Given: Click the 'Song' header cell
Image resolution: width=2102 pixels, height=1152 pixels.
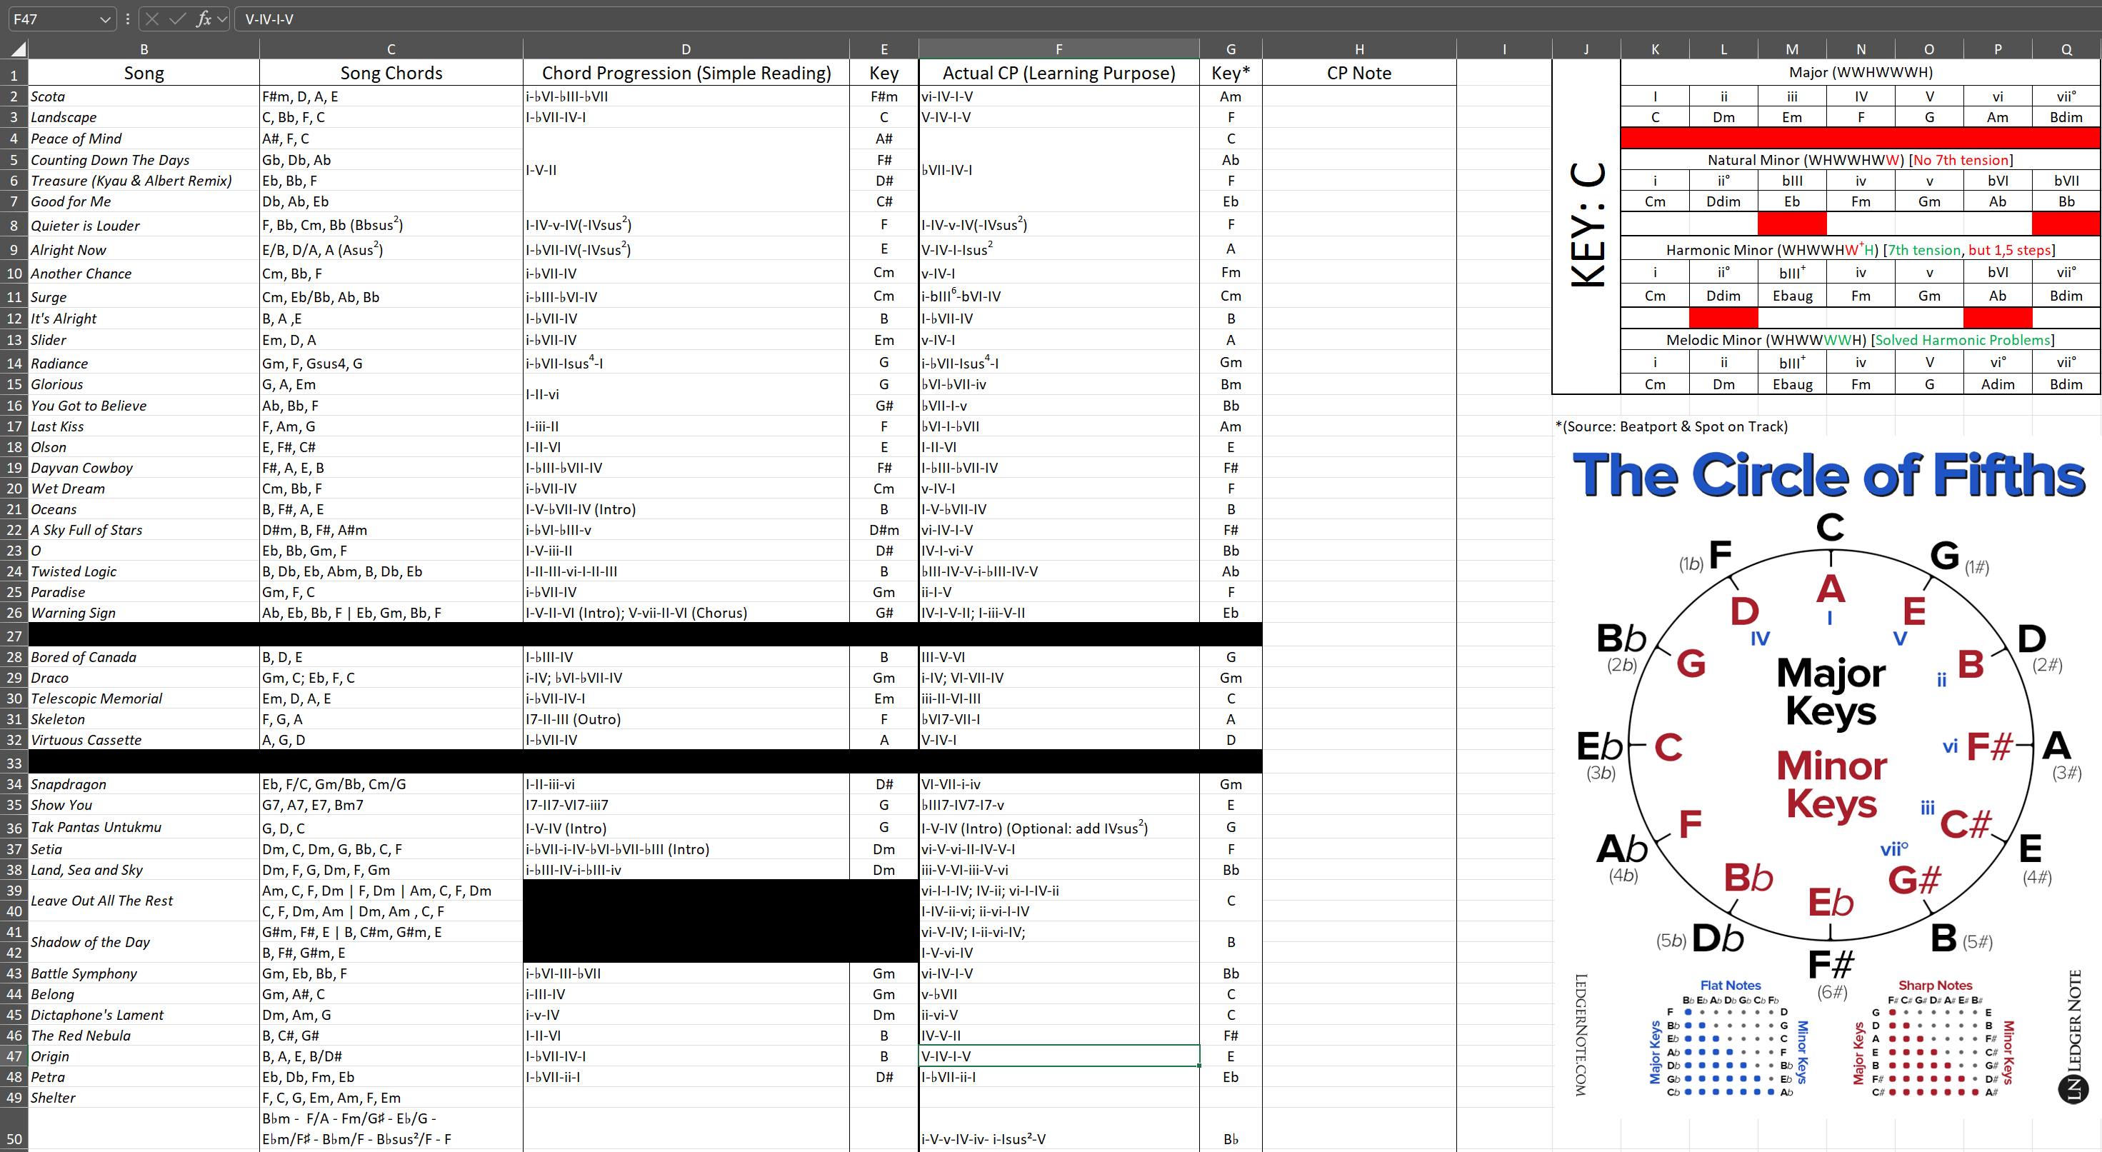Looking at the screenshot, I should point(144,73).
